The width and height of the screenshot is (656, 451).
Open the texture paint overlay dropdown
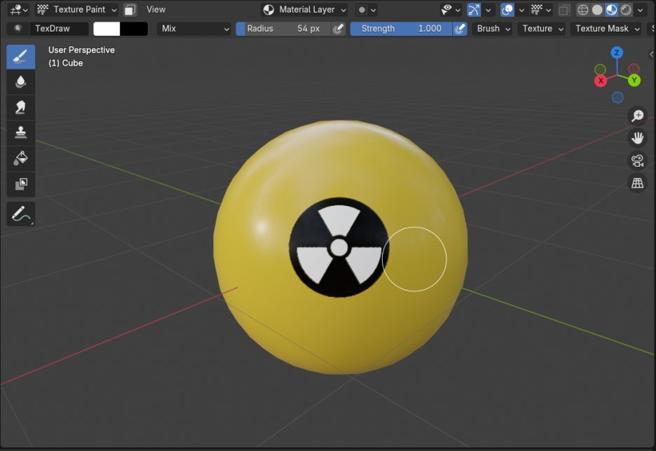tap(541, 10)
